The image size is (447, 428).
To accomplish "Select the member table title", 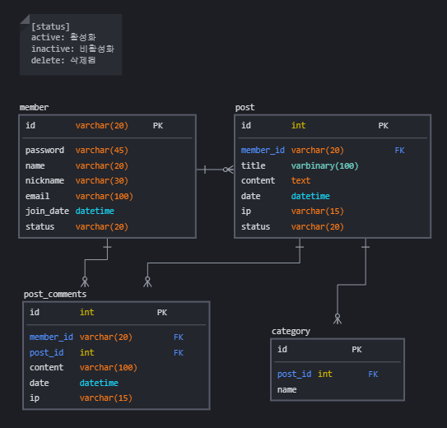I will [x=34, y=108].
